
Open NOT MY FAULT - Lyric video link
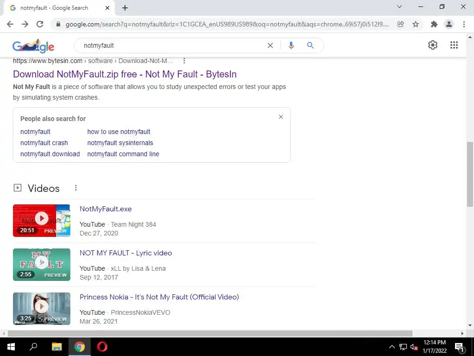126,253
